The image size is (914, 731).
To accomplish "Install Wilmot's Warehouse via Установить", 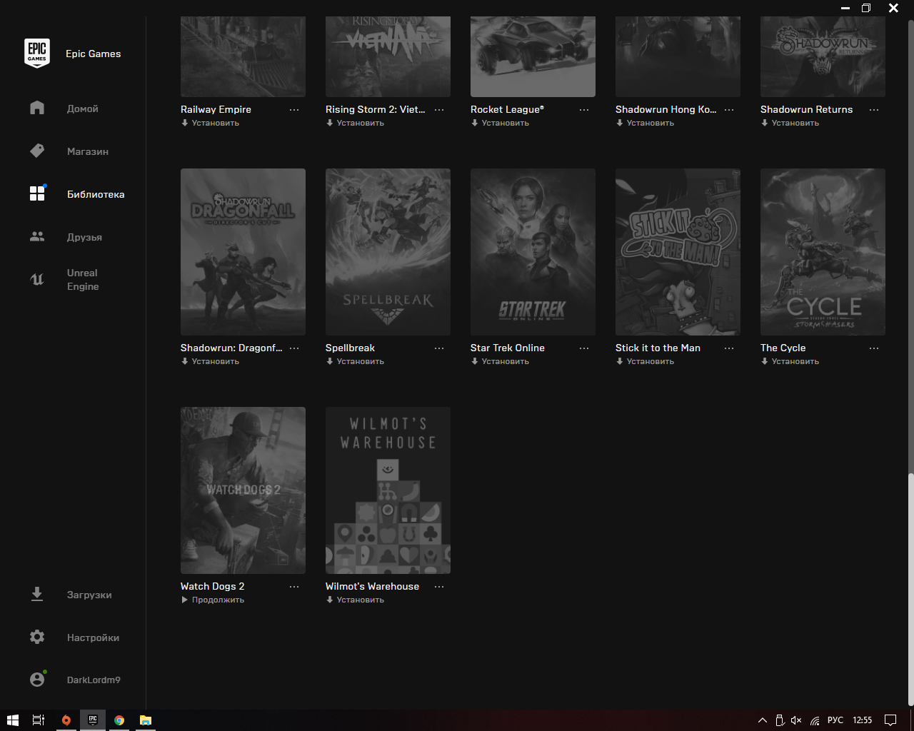I will tap(355, 600).
